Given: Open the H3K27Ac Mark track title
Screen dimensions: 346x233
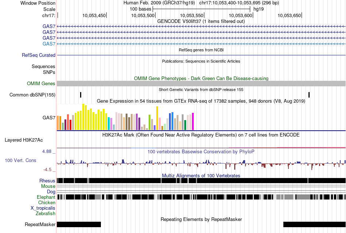Looking at the screenshot, I should (201, 135).
